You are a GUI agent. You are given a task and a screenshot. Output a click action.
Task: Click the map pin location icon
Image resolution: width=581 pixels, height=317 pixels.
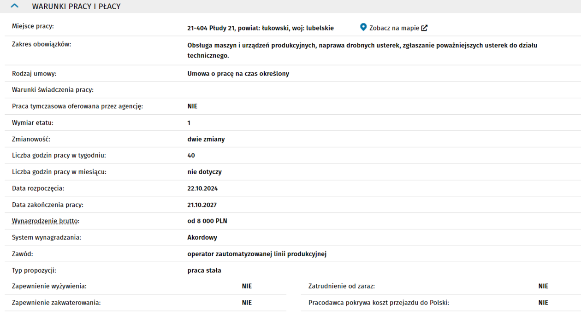point(363,28)
